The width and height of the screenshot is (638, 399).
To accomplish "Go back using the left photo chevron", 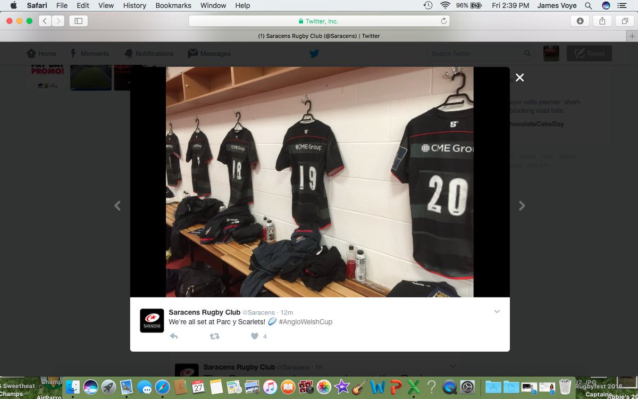I will coord(117,205).
